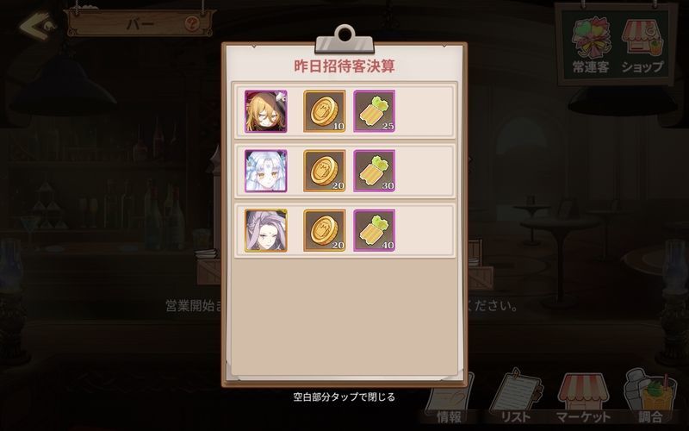
Task: Click the ticket reward showing 25
Action: coord(375,111)
